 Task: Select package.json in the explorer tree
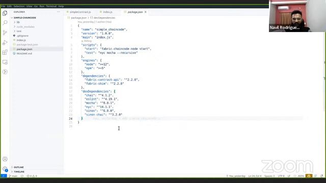(24, 49)
